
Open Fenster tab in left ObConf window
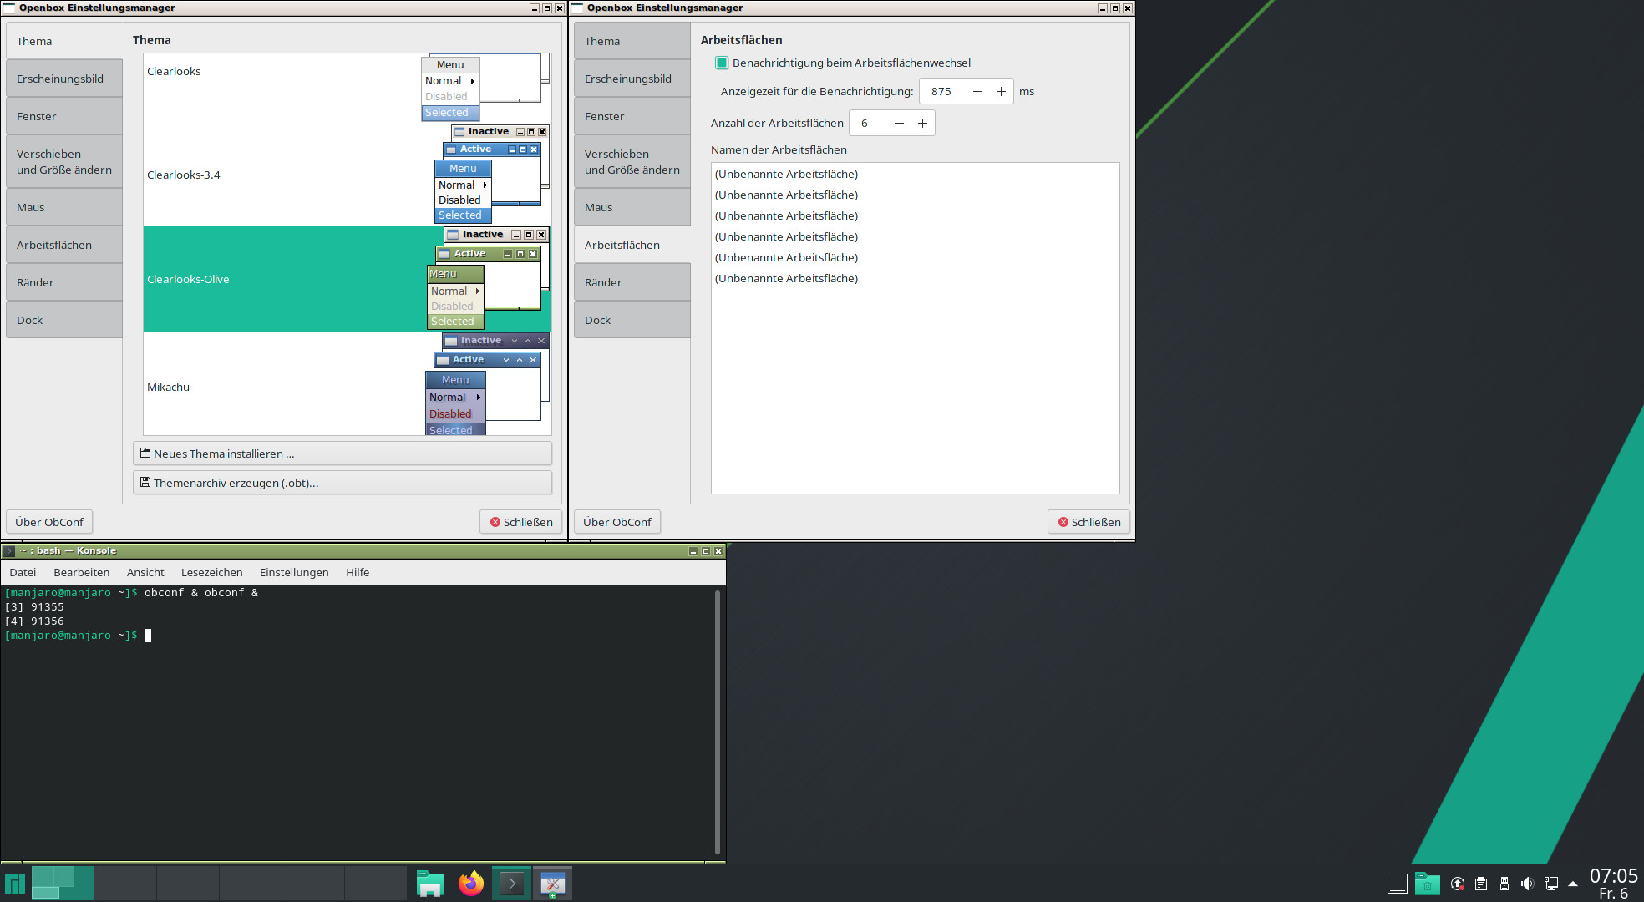coord(64,116)
